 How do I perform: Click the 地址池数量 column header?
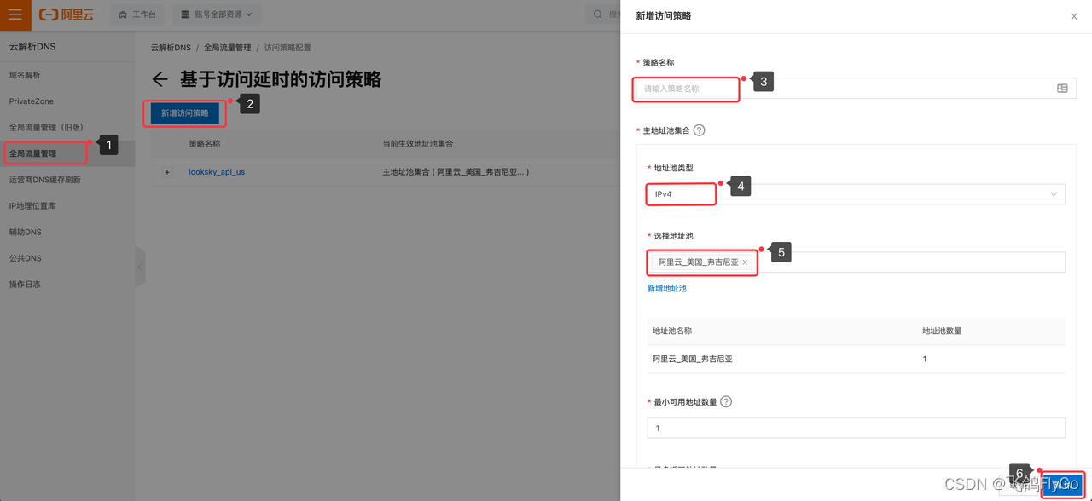[x=942, y=331]
